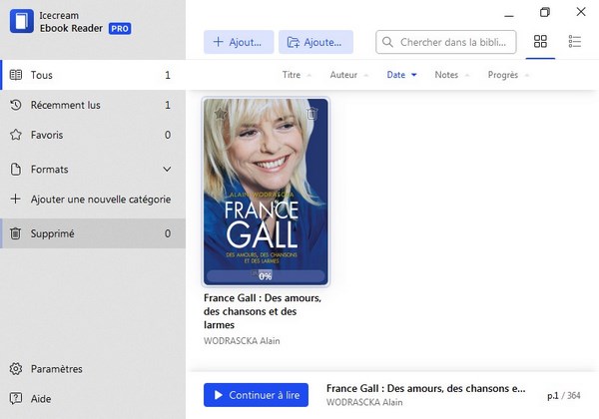Viewport: 599px width, 419px height.
Task: Switch to list view layout
Action: [574, 42]
